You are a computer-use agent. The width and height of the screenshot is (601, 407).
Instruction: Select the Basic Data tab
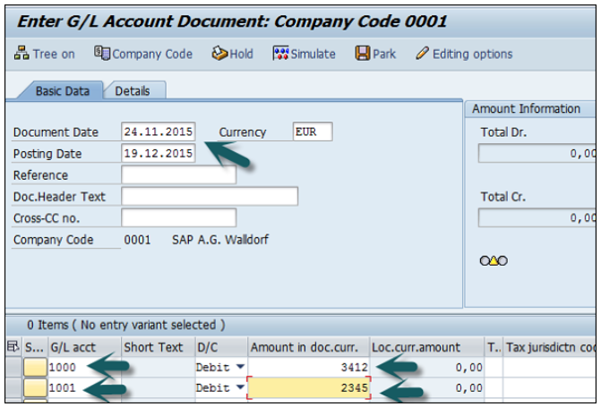(61, 91)
